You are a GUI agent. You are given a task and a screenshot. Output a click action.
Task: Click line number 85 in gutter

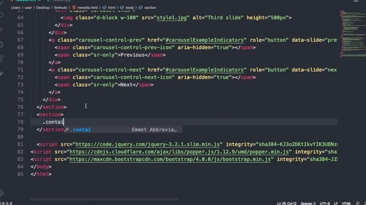pyautogui.click(x=21, y=174)
